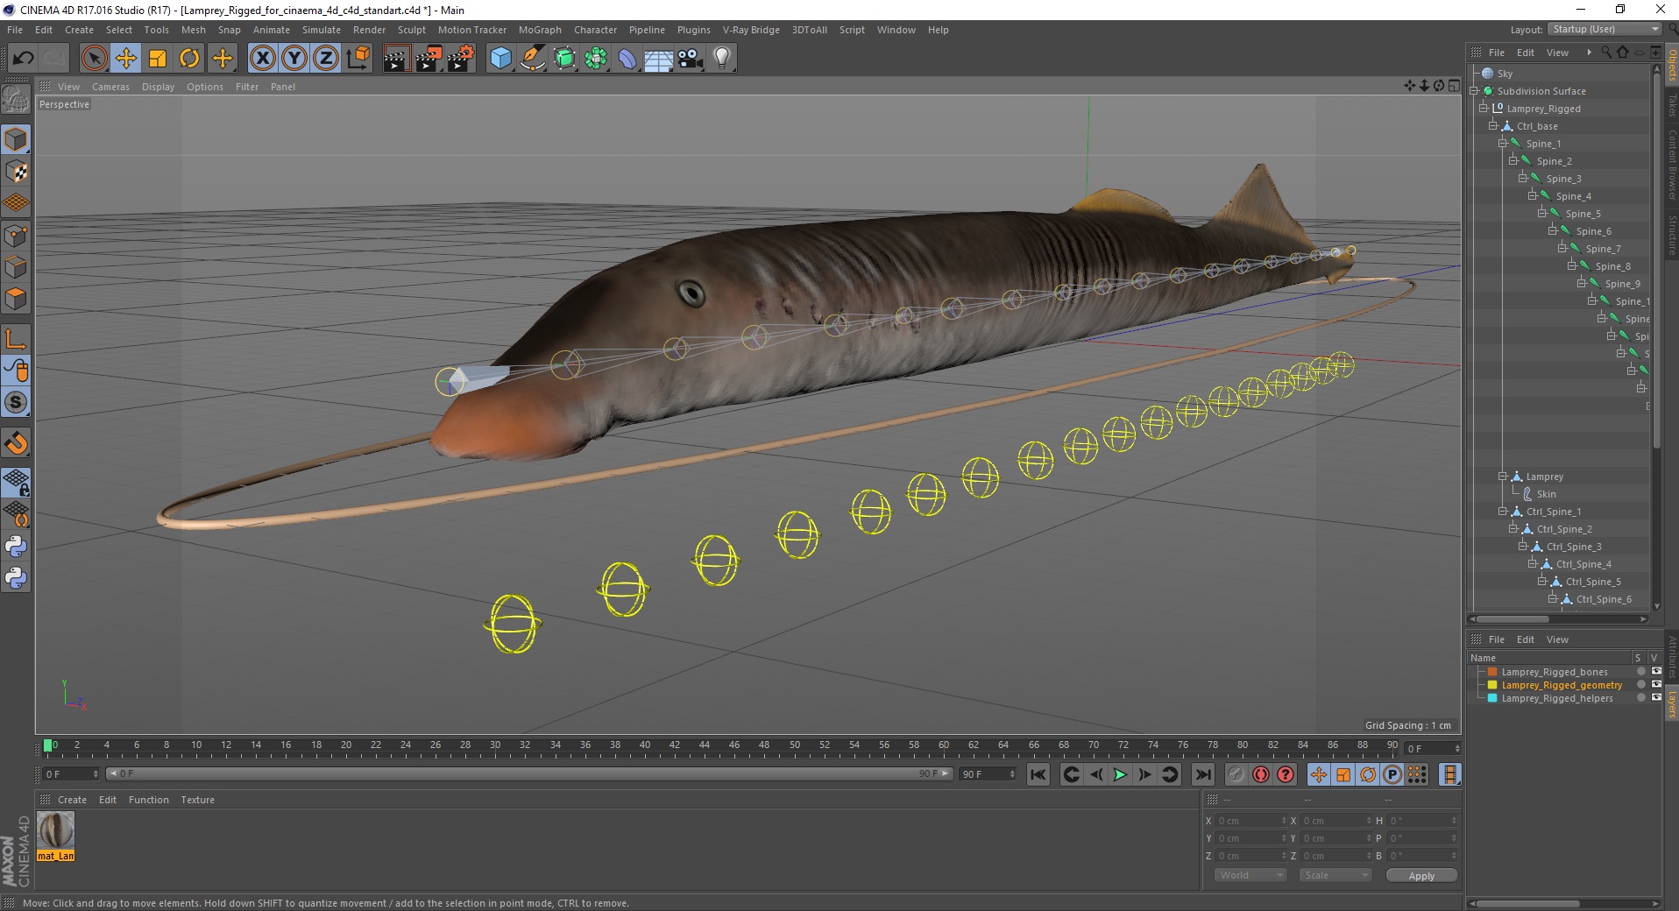The width and height of the screenshot is (1679, 911).
Task: Collapse the Lamprey object tree node
Action: pyautogui.click(x=1503, y=476)
